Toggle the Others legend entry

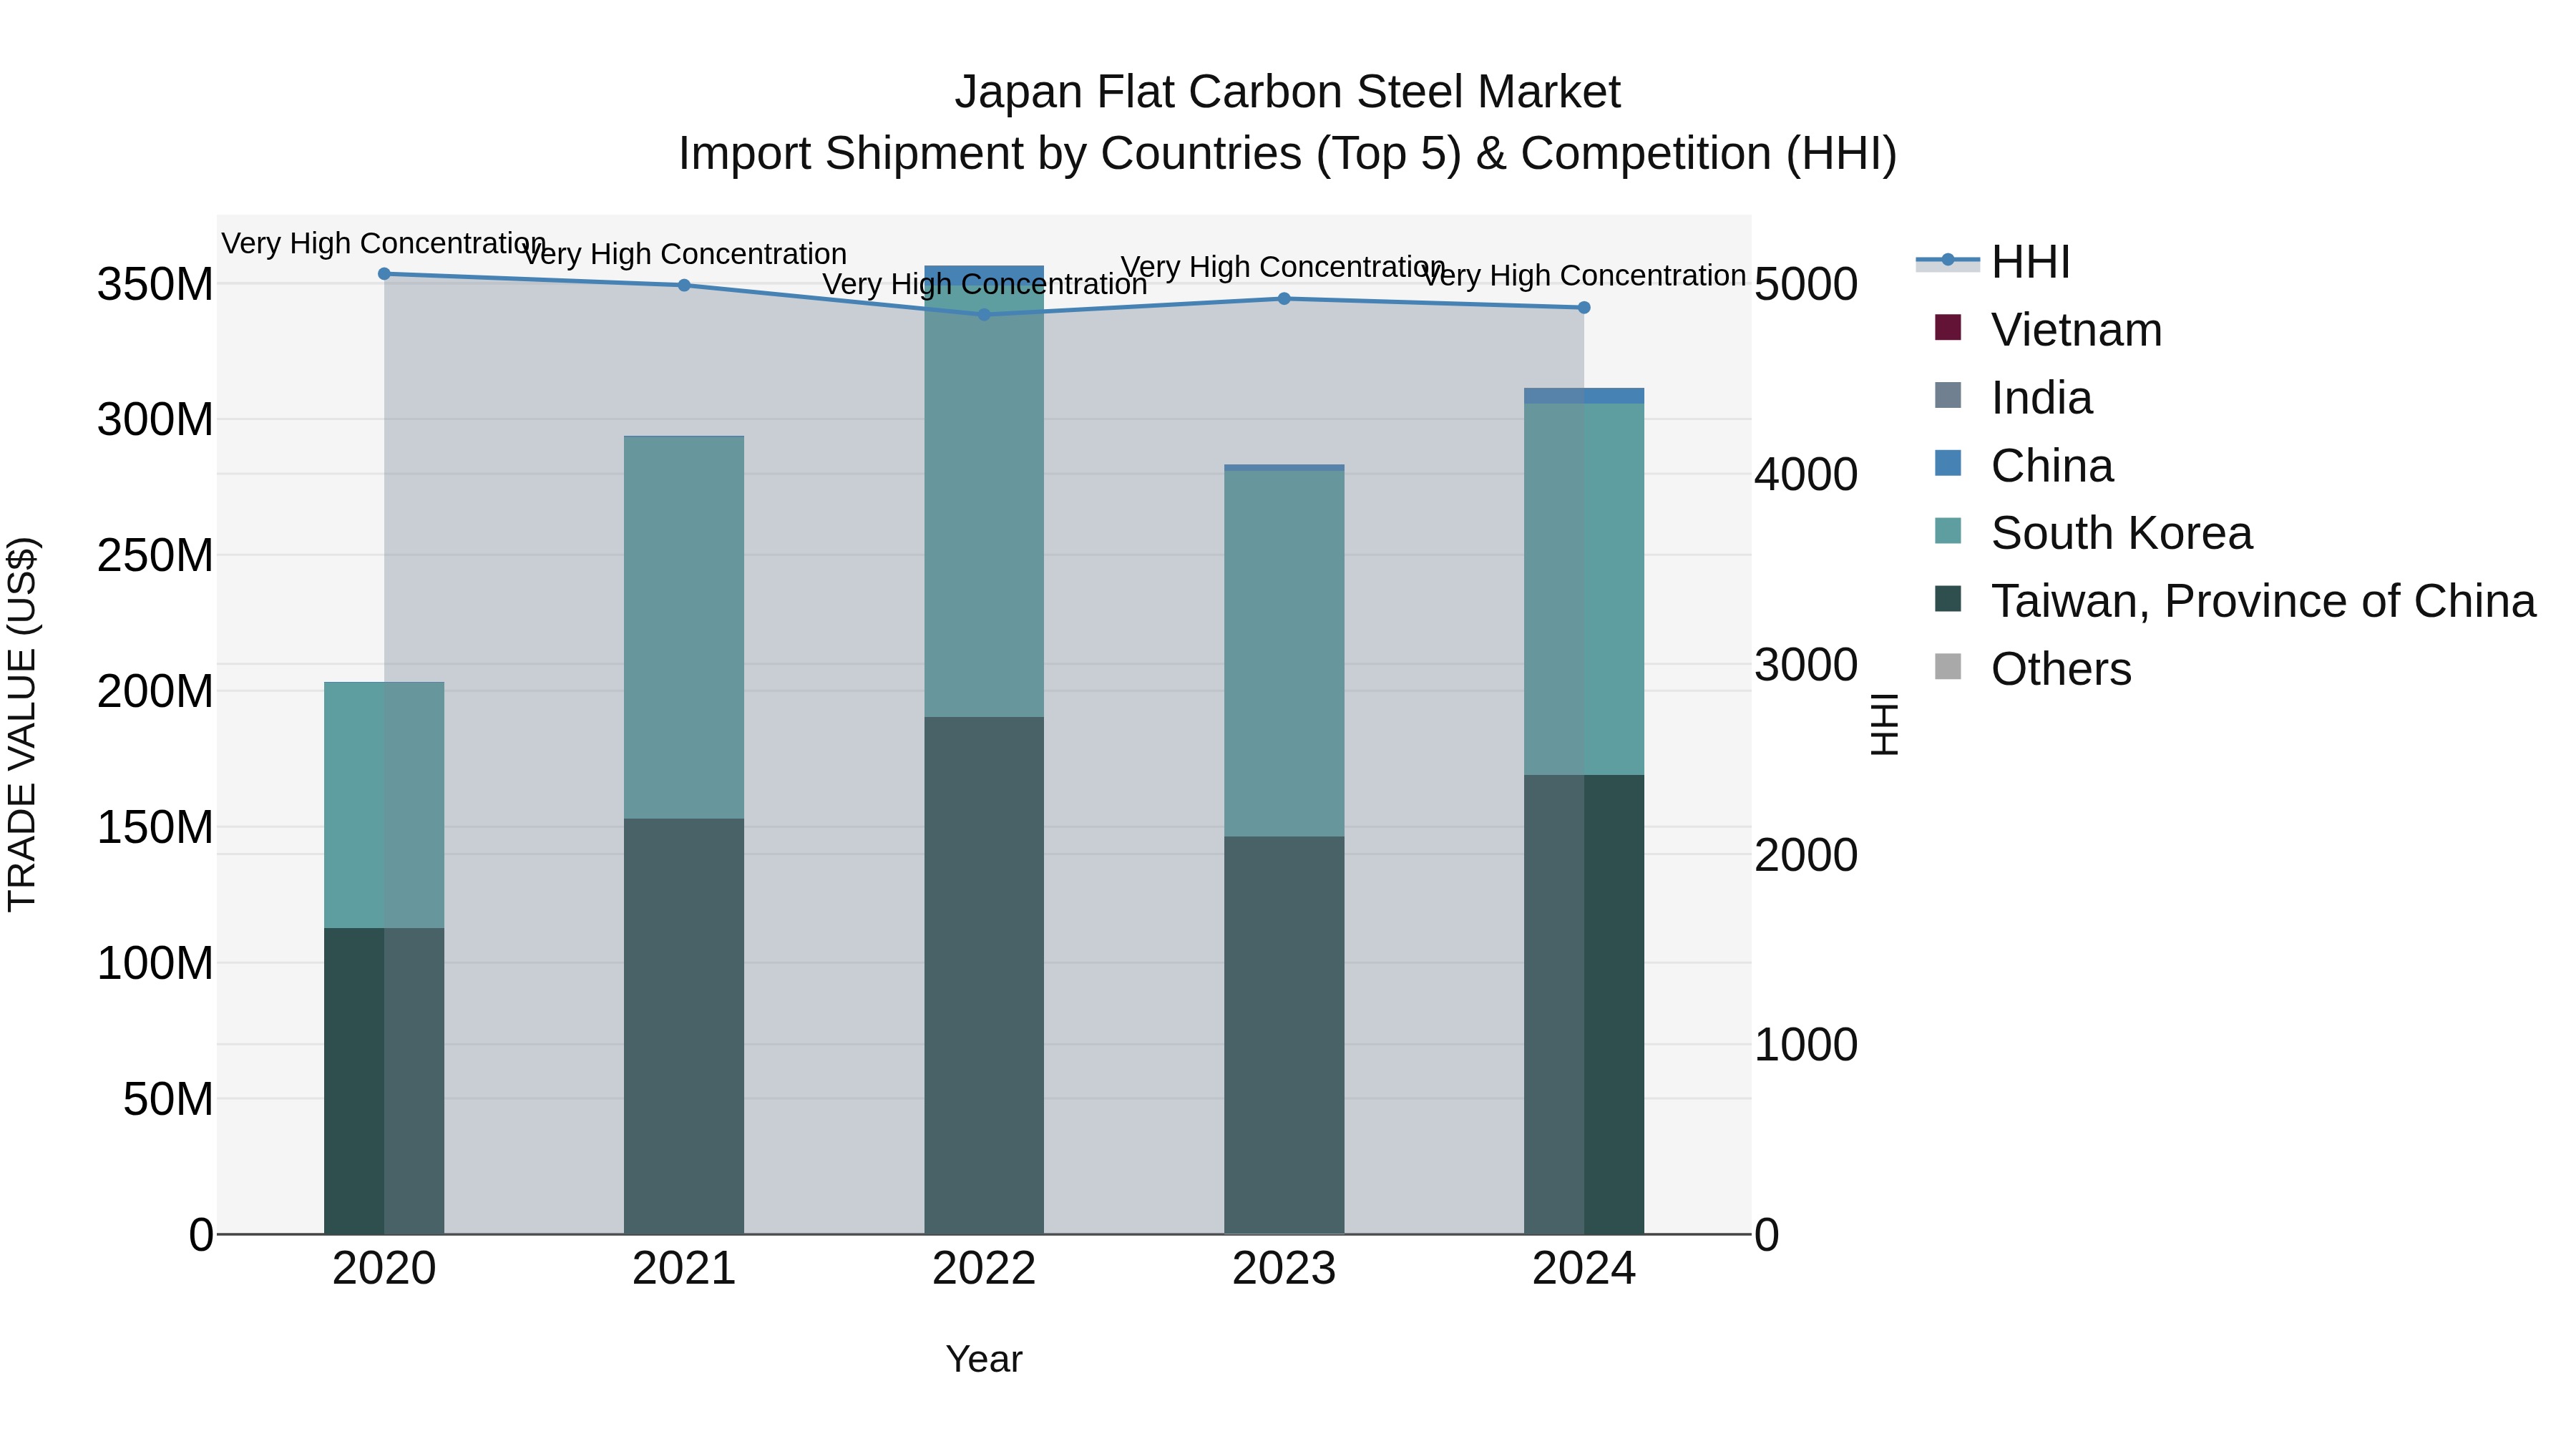click(2033, 669)
